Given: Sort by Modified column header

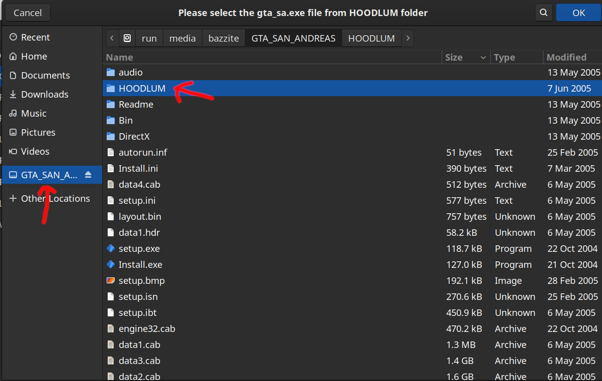Looking at the screenshot, I should click(572, 57).
